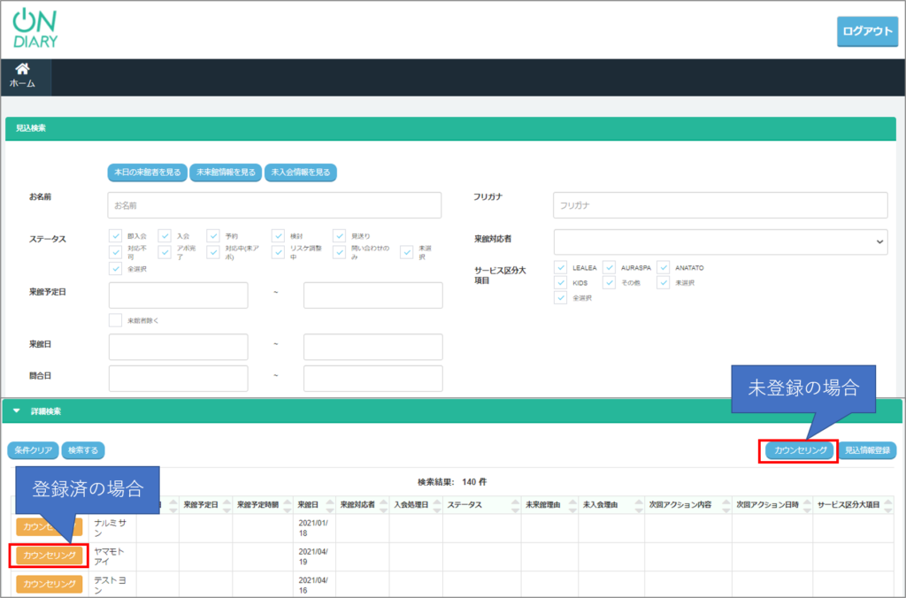906x598 pixels.
Task: Collapse the 詳細検索 section triangle
Action: (x=16, y=411)
